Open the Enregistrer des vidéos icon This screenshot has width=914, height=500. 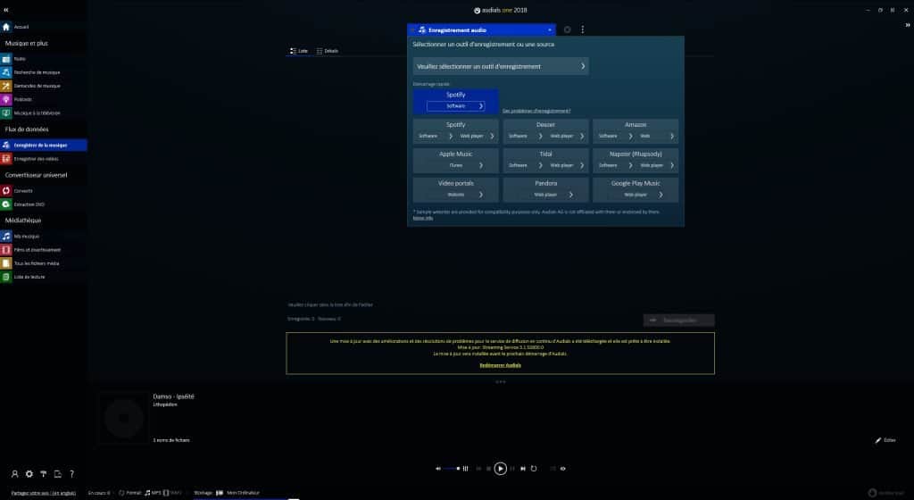6,158
